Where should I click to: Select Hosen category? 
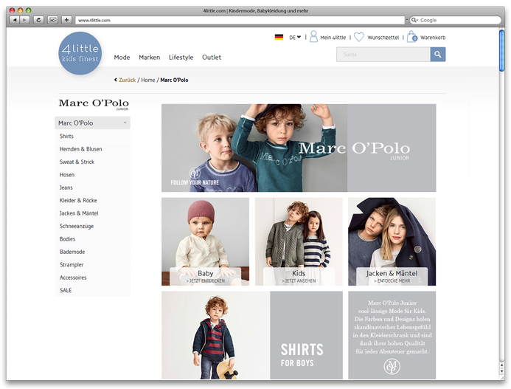point(93,175)
